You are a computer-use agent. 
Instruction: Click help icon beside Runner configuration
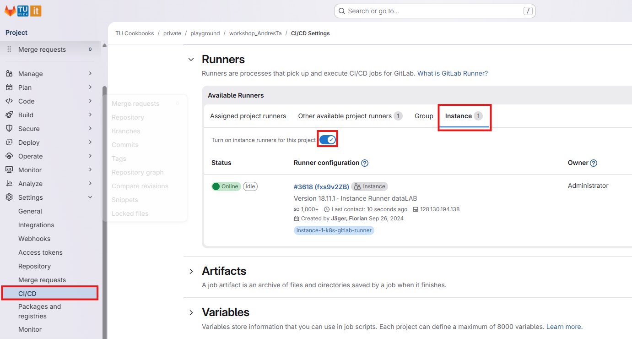click(365, 163)
